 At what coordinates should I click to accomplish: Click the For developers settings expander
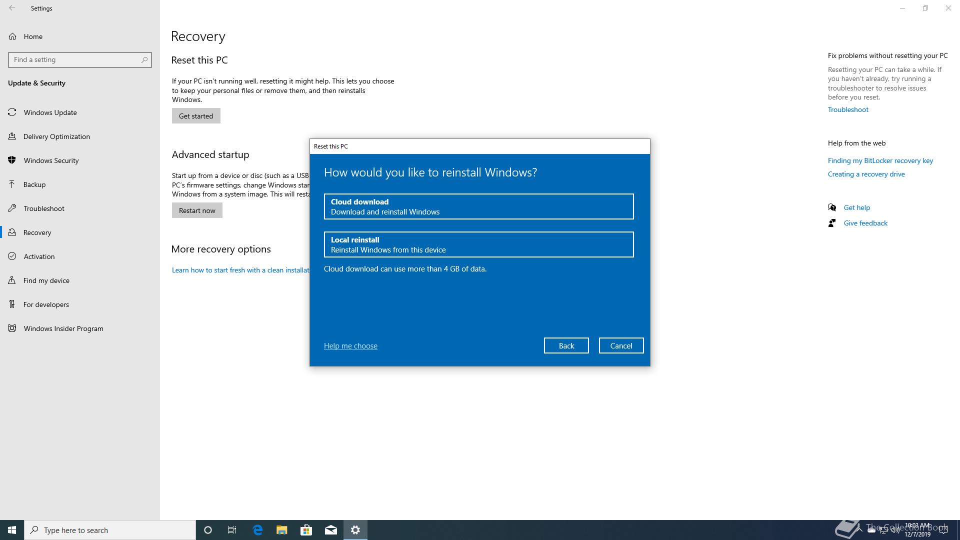pos(79,304)
